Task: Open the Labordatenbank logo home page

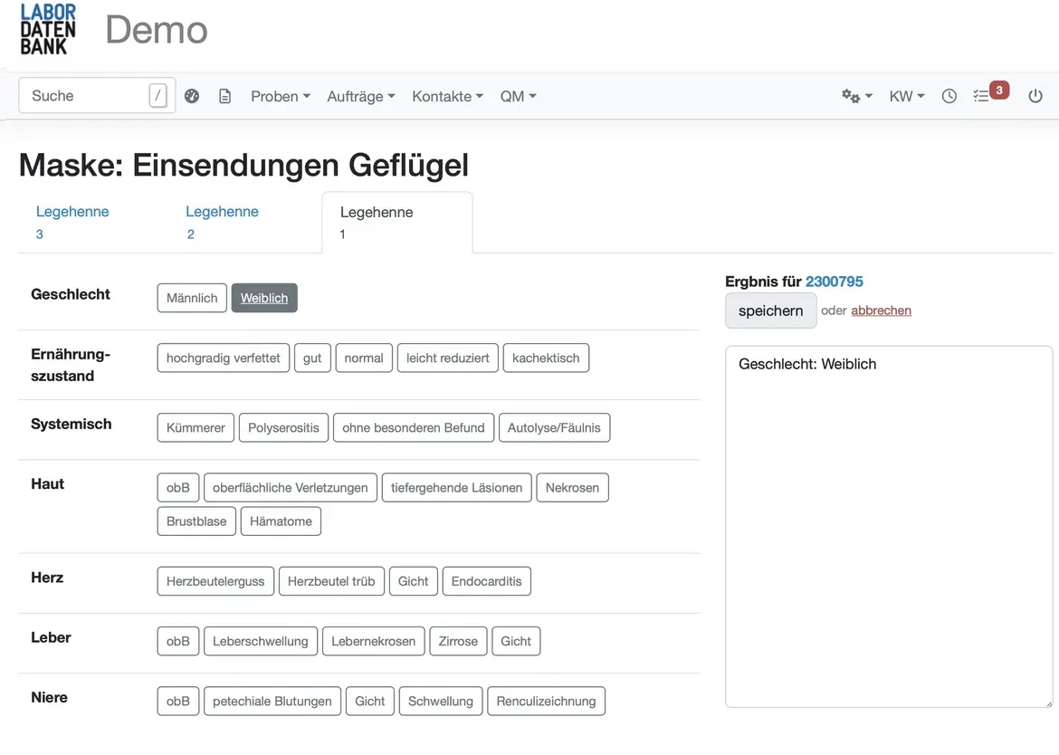Action: click(x=47, y=29)
